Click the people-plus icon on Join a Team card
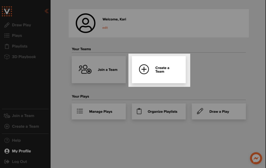Viewport: 266px width, 168px height. pyautogui.click(x=85, y=69)
